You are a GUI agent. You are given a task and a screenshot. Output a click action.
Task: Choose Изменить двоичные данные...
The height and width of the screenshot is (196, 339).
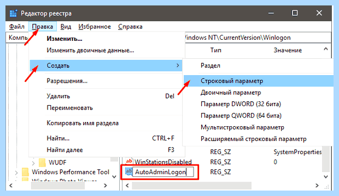click(x=107, y=50)
